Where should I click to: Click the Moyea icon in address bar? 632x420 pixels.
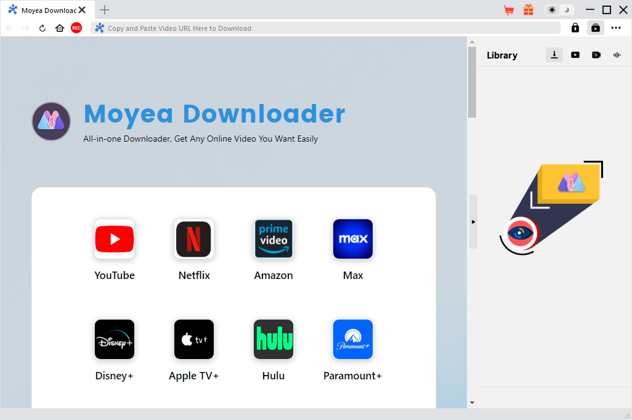point(100,28)
